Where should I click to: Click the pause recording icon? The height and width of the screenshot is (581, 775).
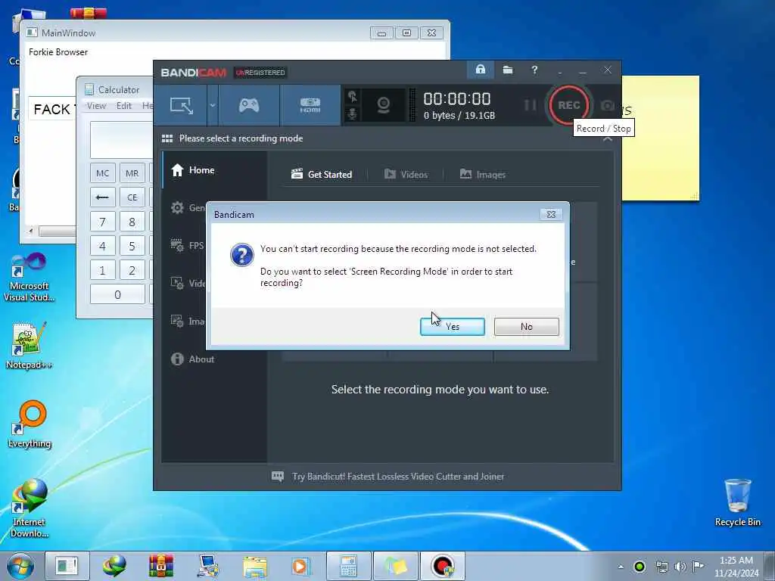click(530, 105)
